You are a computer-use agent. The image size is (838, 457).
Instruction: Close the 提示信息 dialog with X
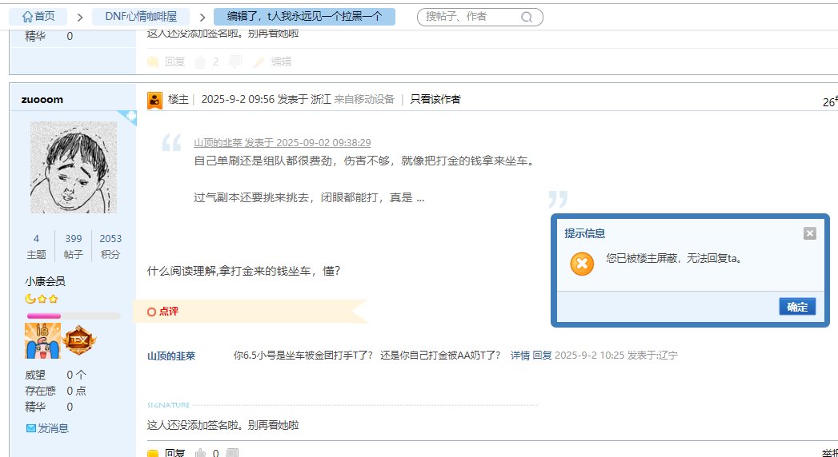(x=809, y=233)
